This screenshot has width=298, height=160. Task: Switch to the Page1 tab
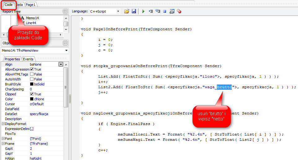30,5
